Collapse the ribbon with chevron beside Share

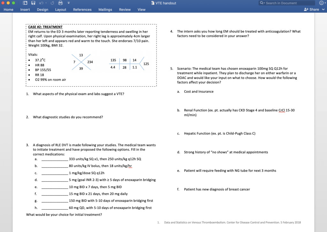[323, 9]
